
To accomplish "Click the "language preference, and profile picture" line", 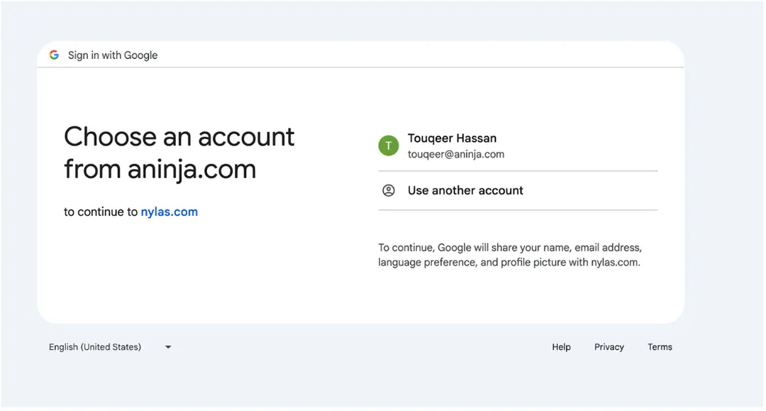I will [509, 262].
